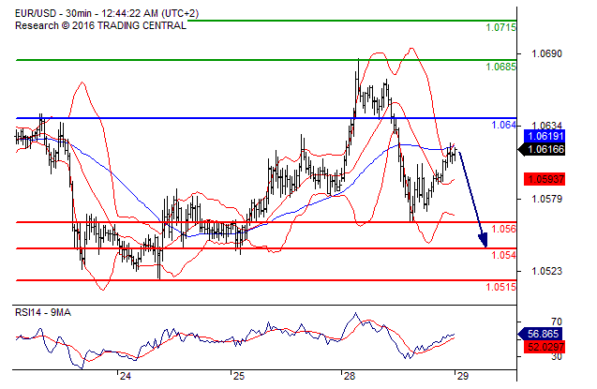This screenshot has width=597, height=389.
Task: Click the 1.064 blue pivot label
Action: point(504,125)
